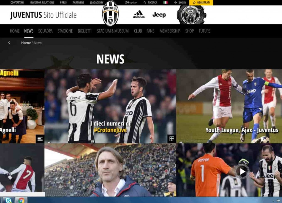Open Shop menu item
This screenshot has height=203, width=282.
coord(189,31)
